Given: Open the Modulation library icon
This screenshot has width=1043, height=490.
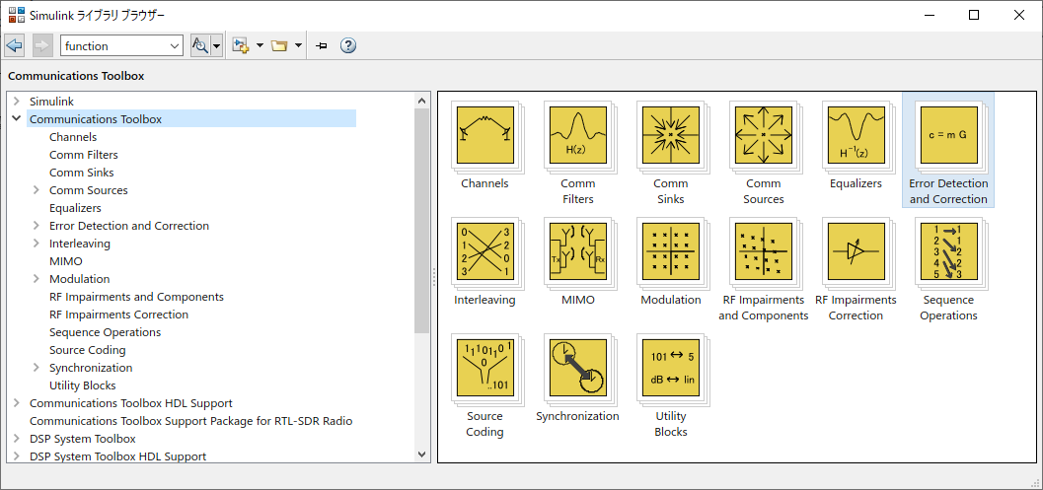Looking at the screenshot, I should [671, 251].
